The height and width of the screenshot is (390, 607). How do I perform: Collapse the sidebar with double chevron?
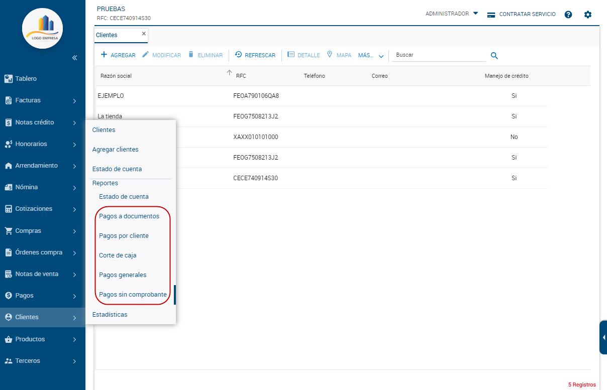(x=74, y=58)
